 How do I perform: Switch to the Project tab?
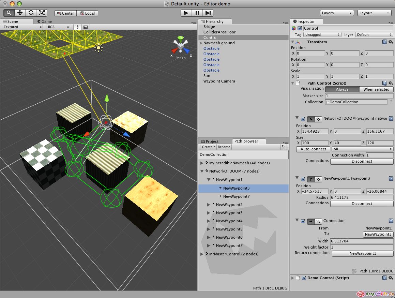pyautogui.click(x=210, y=141)
